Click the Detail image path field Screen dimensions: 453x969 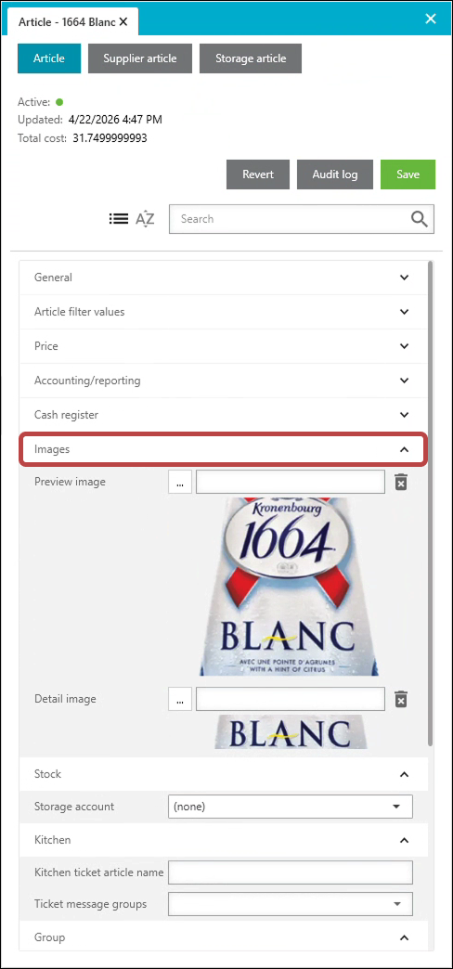point(291,700)
